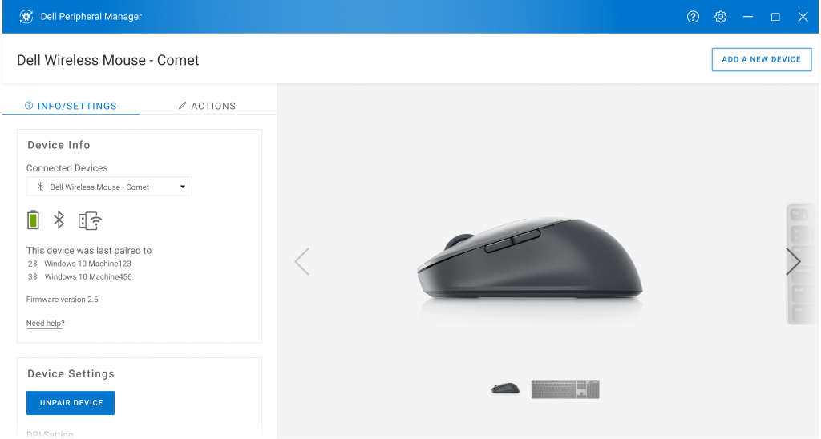Click the green battery status icon
This screenshot has width=821, height=439.
click(33, 219)
